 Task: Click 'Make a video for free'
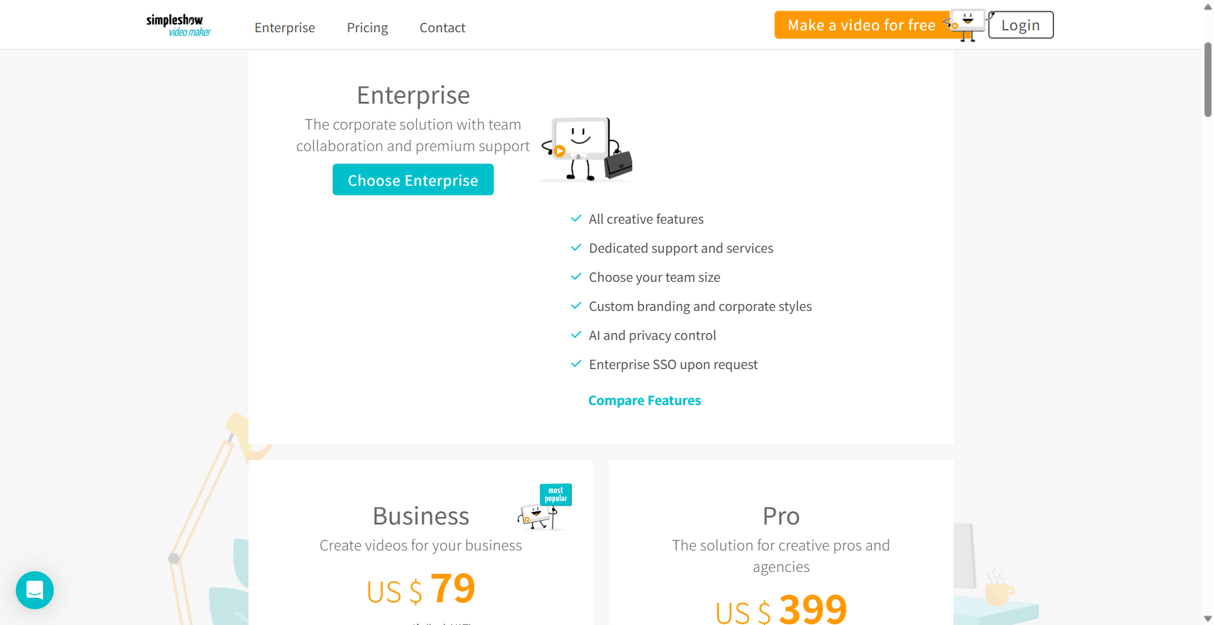[861, 25]
